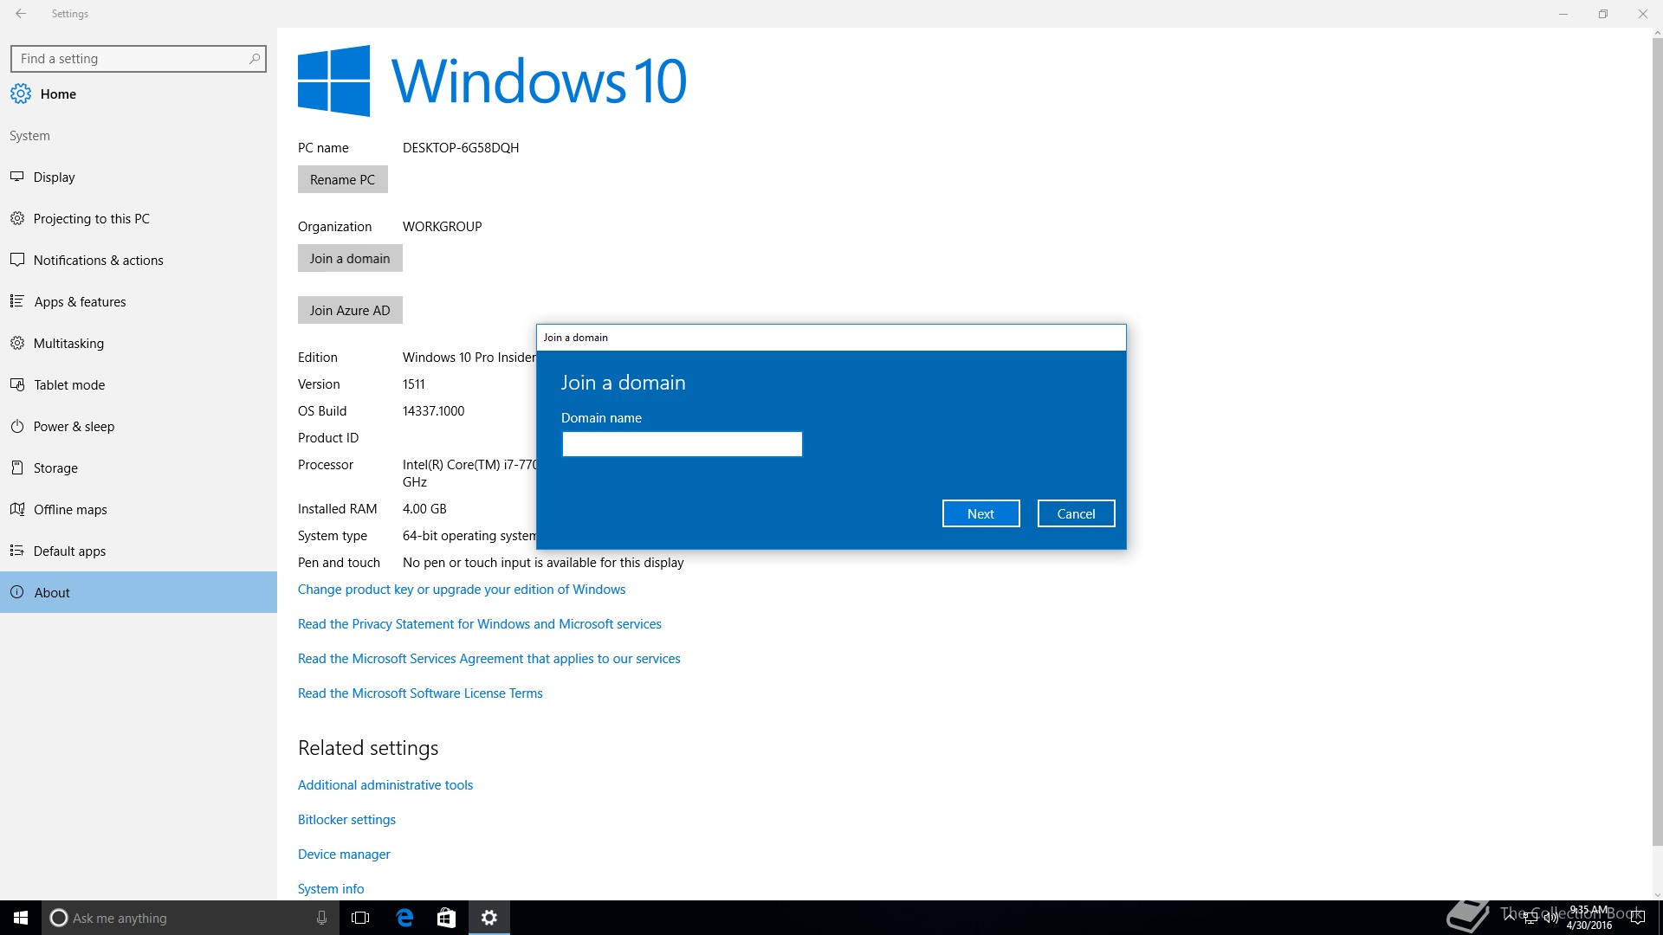Open Multitasking settings
1663x935 pixels.
pyautogui.click(x=139, y=343)
